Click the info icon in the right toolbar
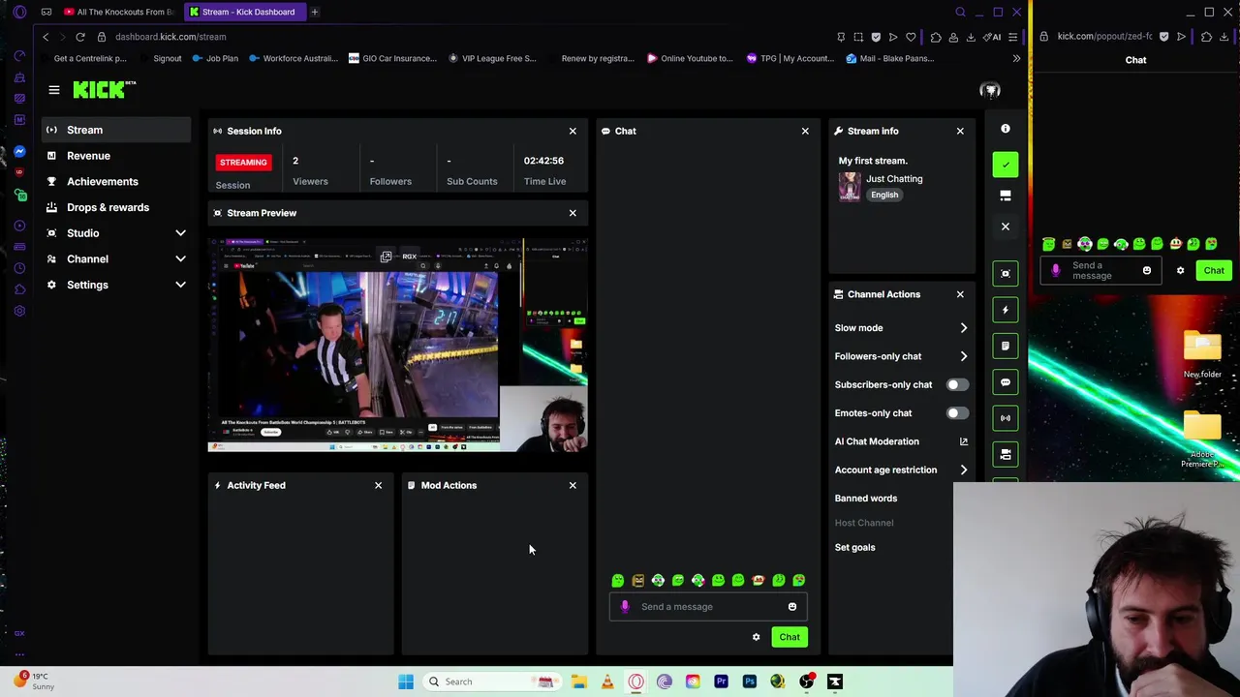Screen dimensions: 1240x697 click(1006, 129)
